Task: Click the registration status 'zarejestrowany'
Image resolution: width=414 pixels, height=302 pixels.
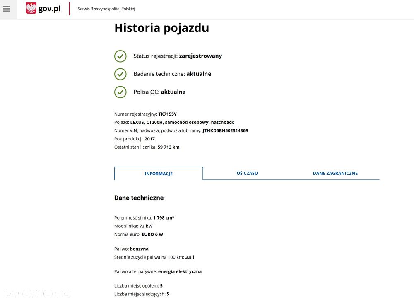Action: pos(200,56)
